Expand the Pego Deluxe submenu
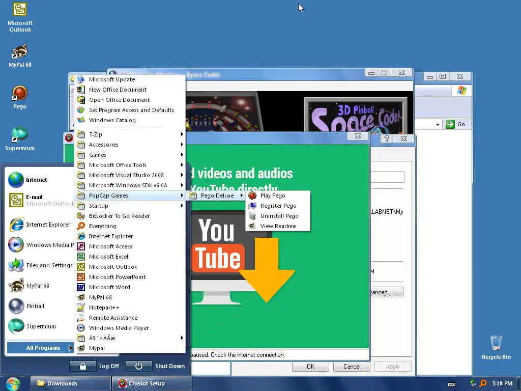 tap(216, 195)
